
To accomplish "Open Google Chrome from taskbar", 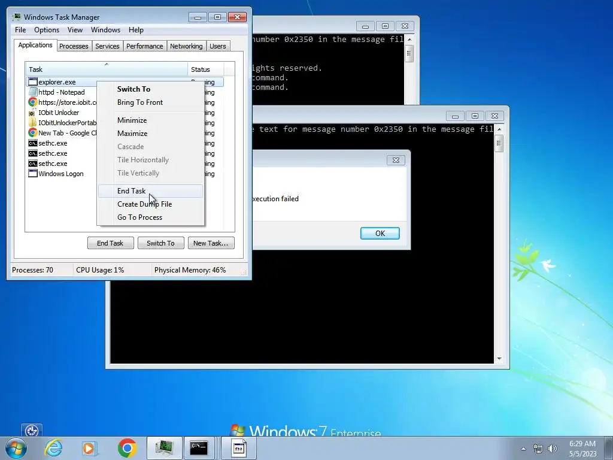I will pos(127,448).
